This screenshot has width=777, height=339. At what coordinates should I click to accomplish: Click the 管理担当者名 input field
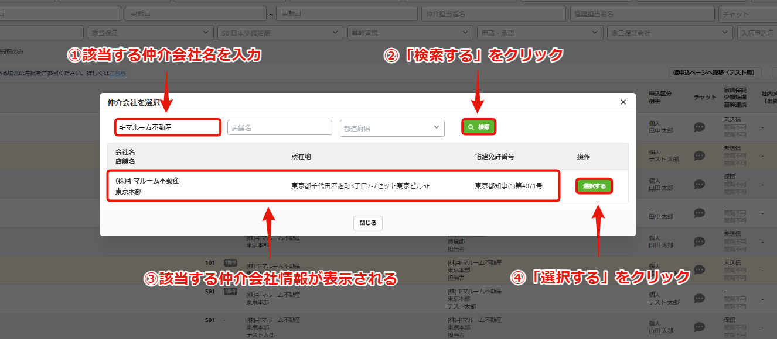642,13
